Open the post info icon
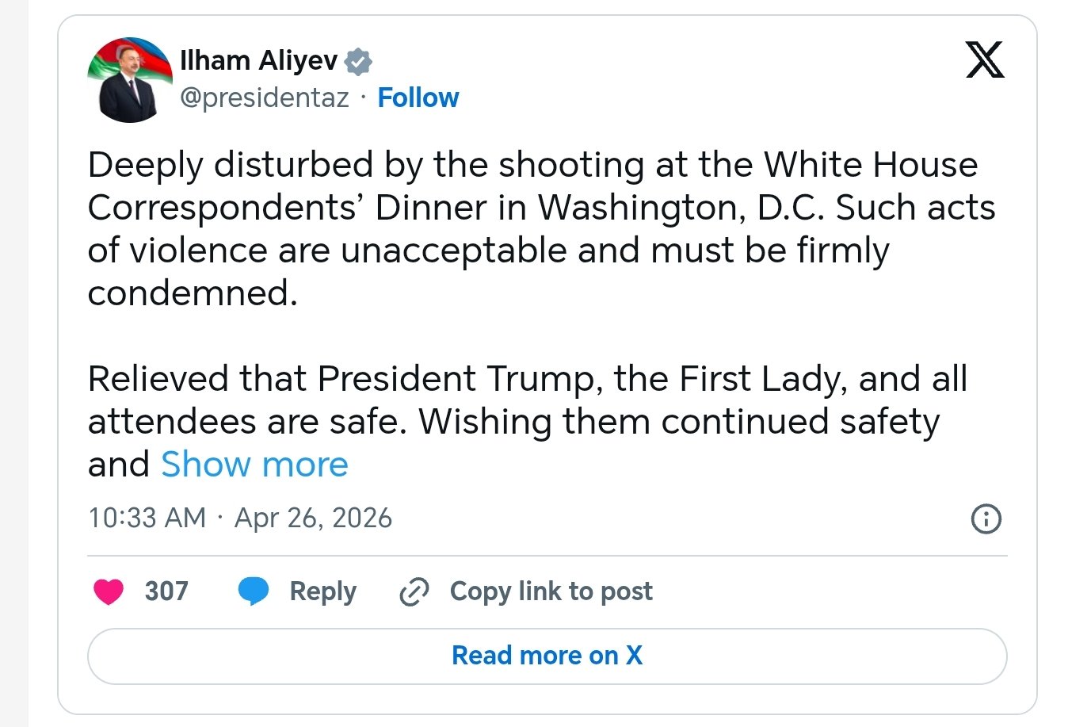 click(x=986, y=519)
